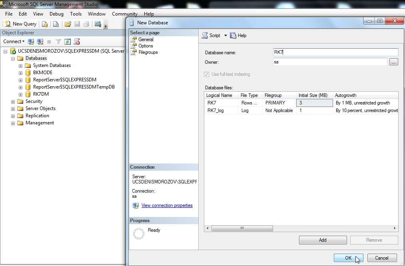Image resolution: width=405 pixels, height=266 pixels.
Task: Open View connection properties link
Action: 167,205
